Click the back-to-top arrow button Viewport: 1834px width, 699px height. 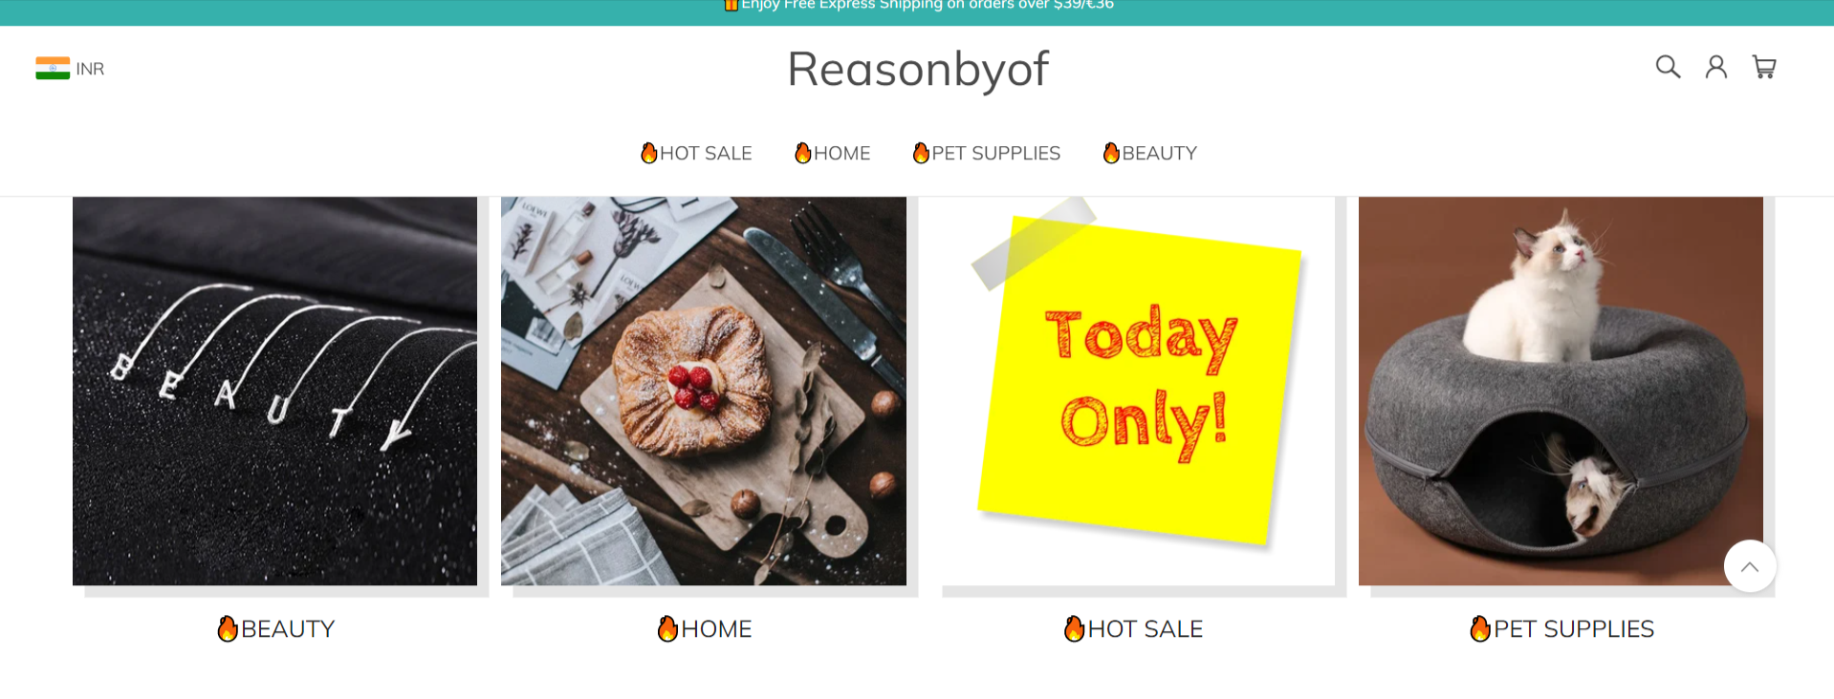(1750, 566)
